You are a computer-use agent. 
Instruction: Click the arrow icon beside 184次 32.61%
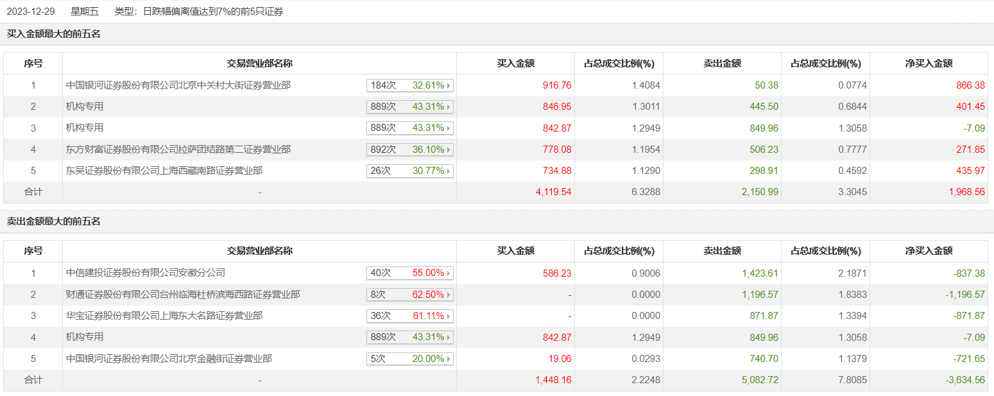click(449, 85)
